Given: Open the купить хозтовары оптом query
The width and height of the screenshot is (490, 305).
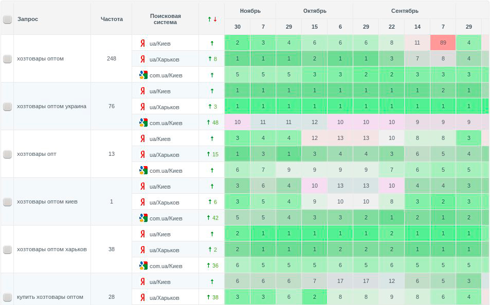Looking at the screenshot, I should coord(50,297).
